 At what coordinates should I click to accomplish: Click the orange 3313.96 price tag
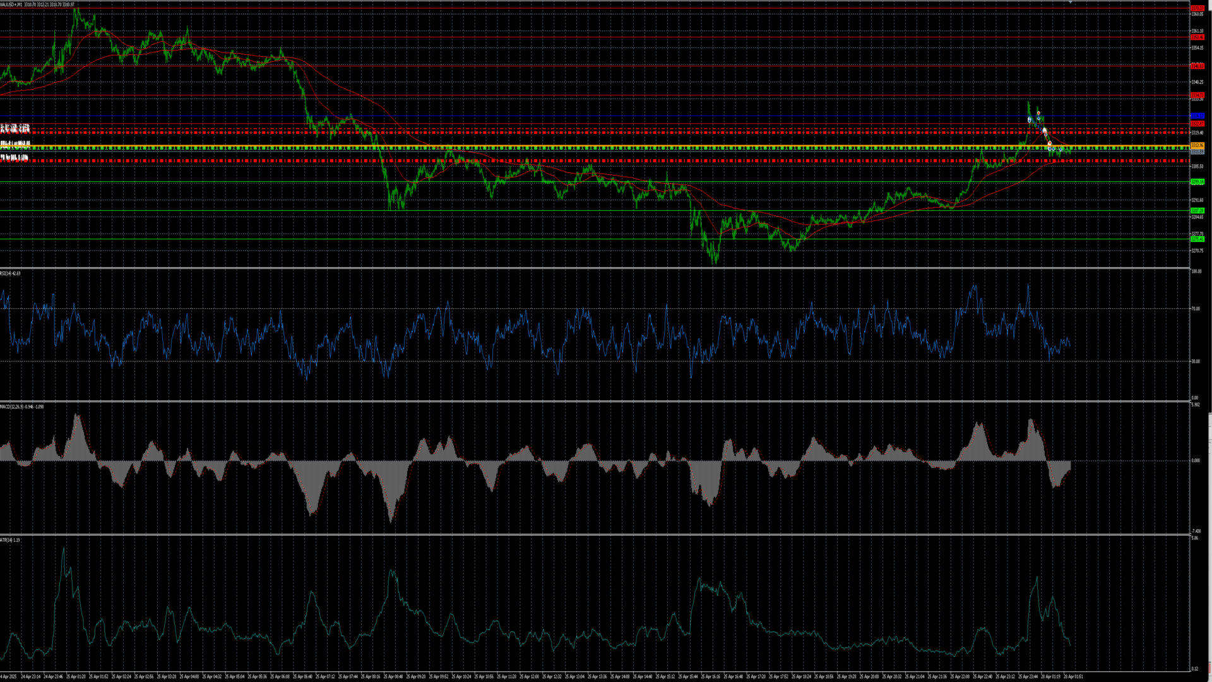pyautogui.click(x=1197, y=146)
